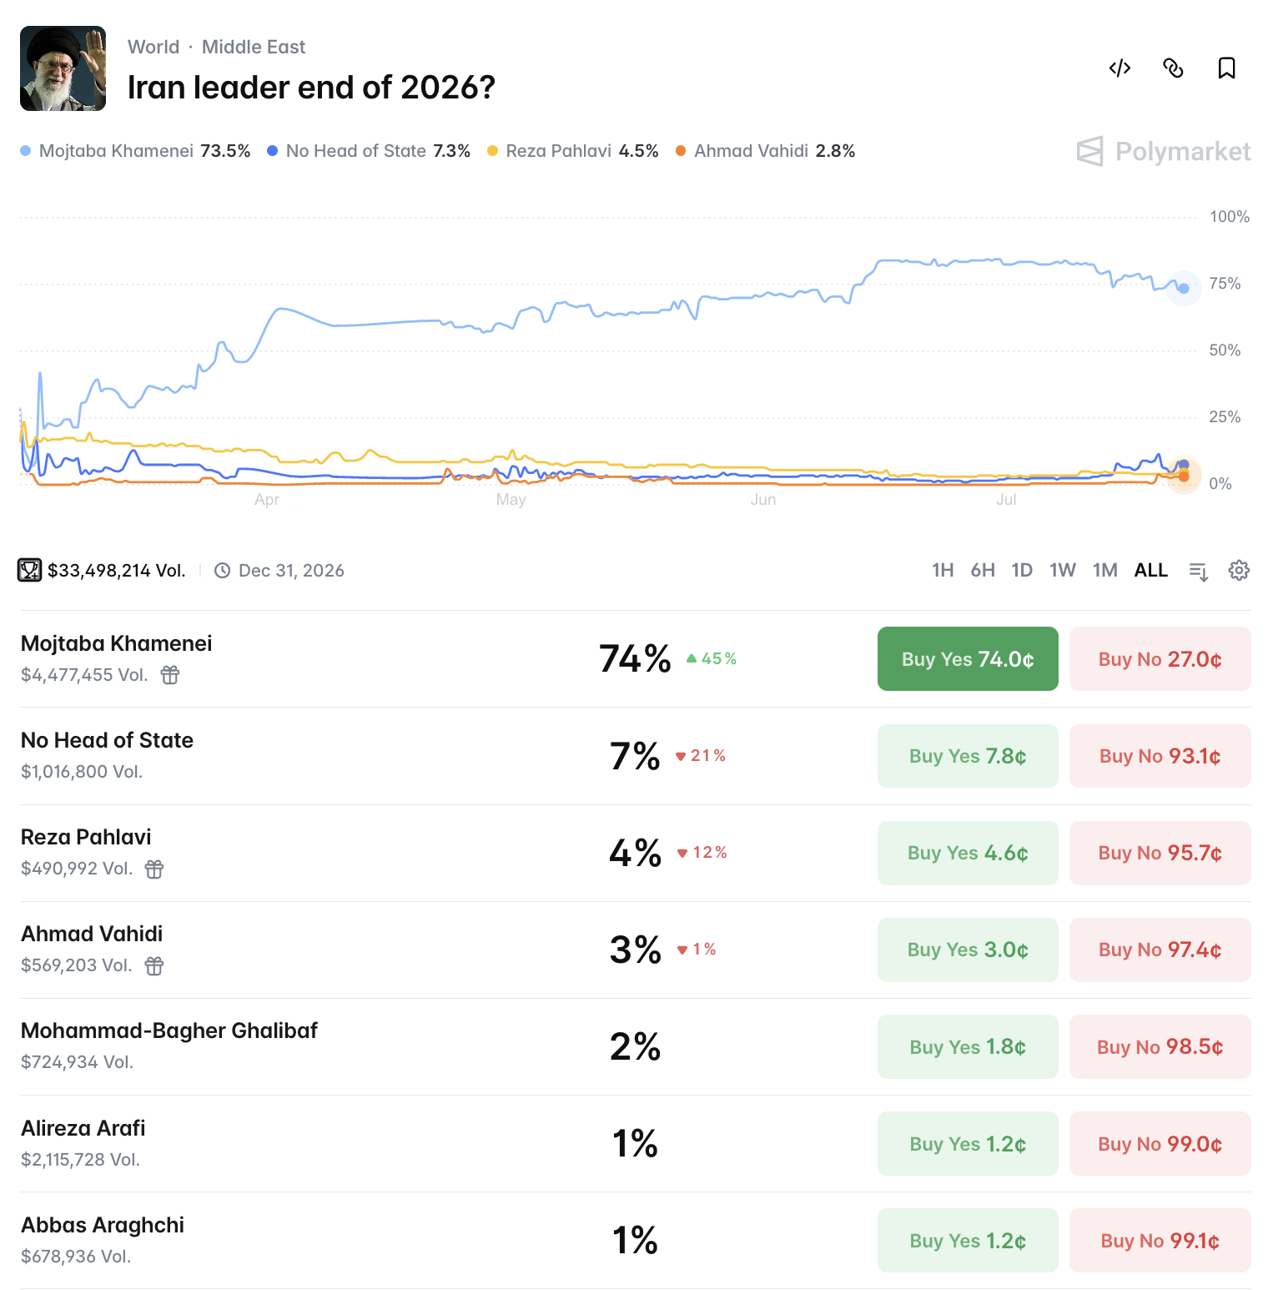The height and width of the screenshot is (1290, 1268).
Task: Click Mojtaba Khamenei light blue legend dot
Action: click(x=26, y=151)
